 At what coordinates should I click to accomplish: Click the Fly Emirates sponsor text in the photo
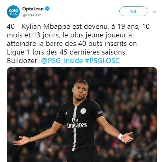click(x=77, y=123)
